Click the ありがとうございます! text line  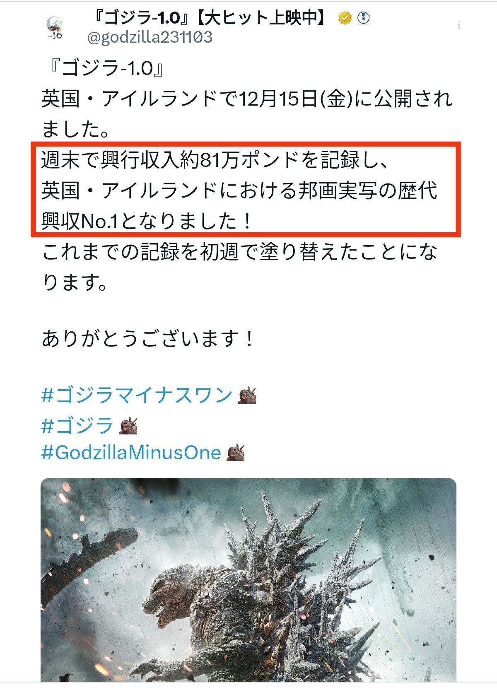(x=148, y=339)
